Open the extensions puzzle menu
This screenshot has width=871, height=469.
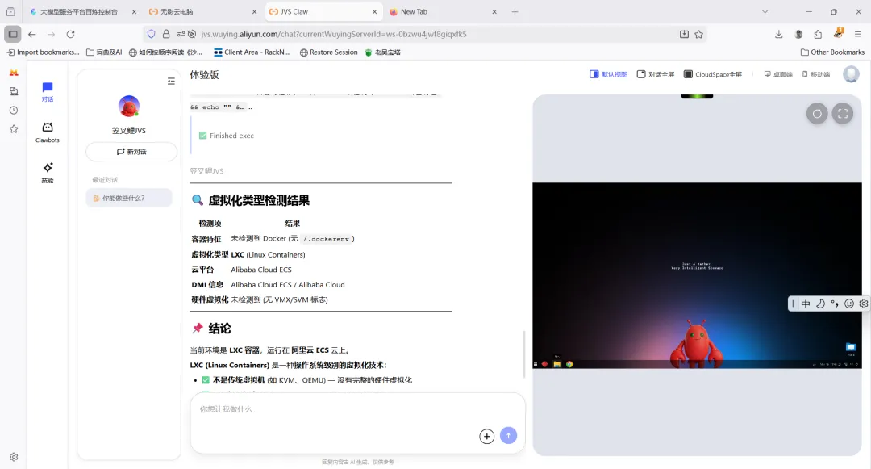(818, 34)
